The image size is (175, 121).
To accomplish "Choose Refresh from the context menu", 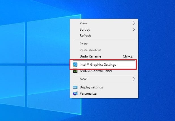I will click(104, 36).
